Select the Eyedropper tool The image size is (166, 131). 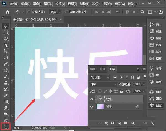pos(6,64)
